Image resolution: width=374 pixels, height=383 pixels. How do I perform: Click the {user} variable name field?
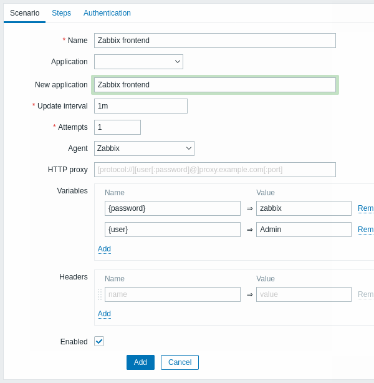coord(173,230)
